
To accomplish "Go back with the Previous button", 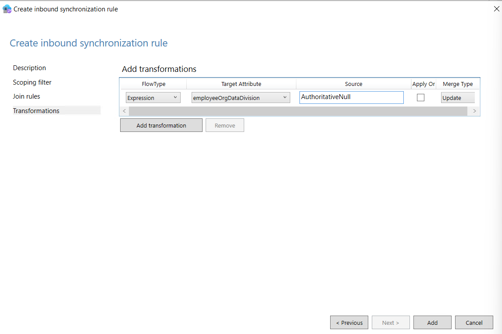I will tap(349, 323).
